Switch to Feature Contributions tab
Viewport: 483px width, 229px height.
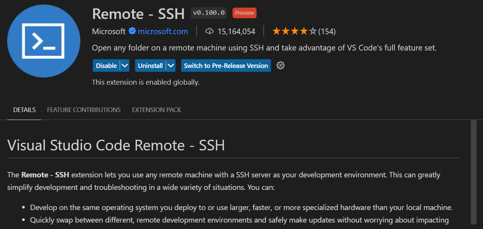[x=84, y=110]
